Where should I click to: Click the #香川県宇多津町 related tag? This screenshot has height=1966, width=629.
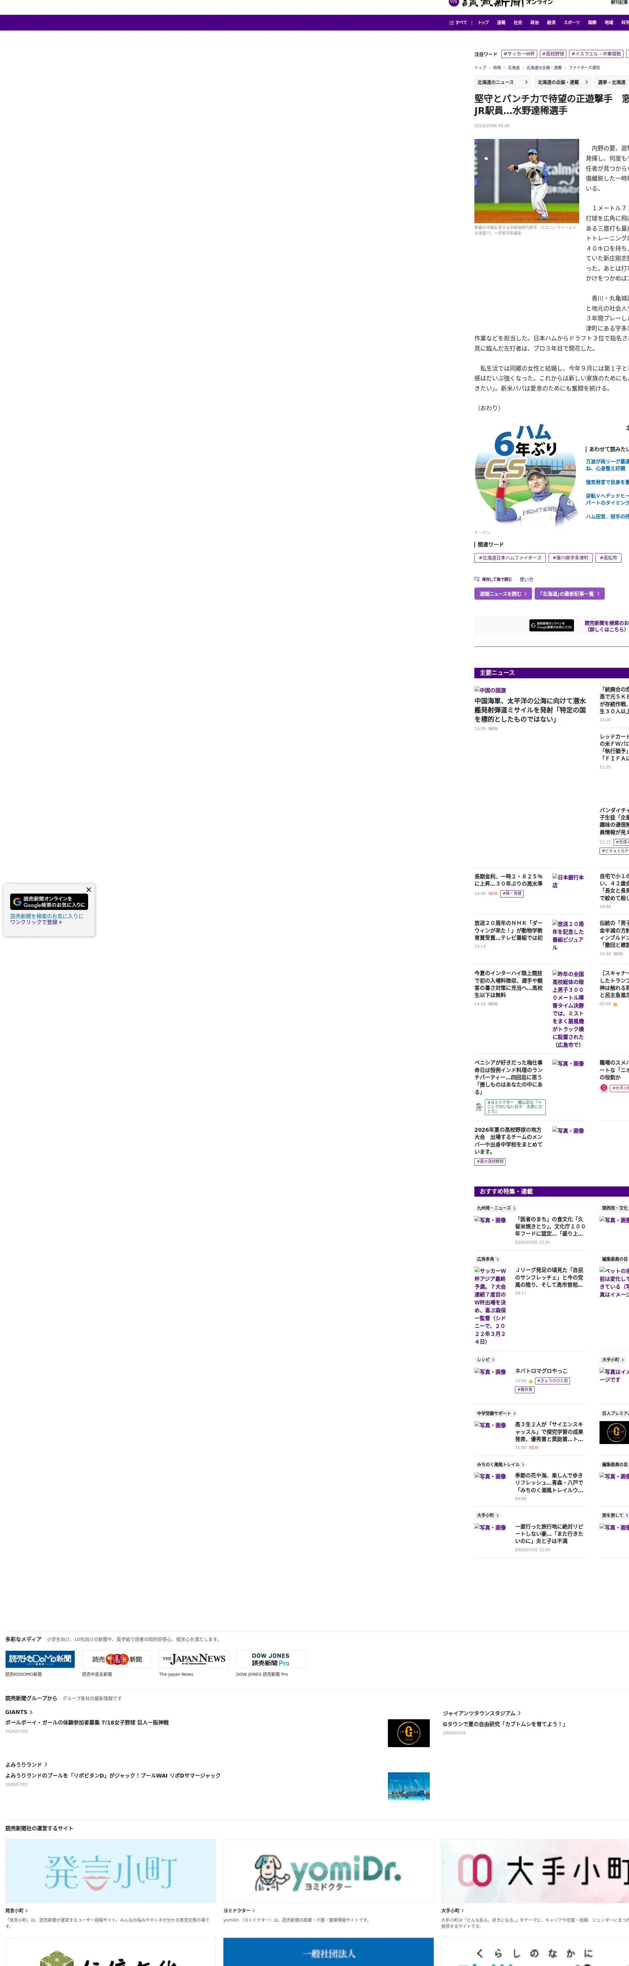[570, 558]
